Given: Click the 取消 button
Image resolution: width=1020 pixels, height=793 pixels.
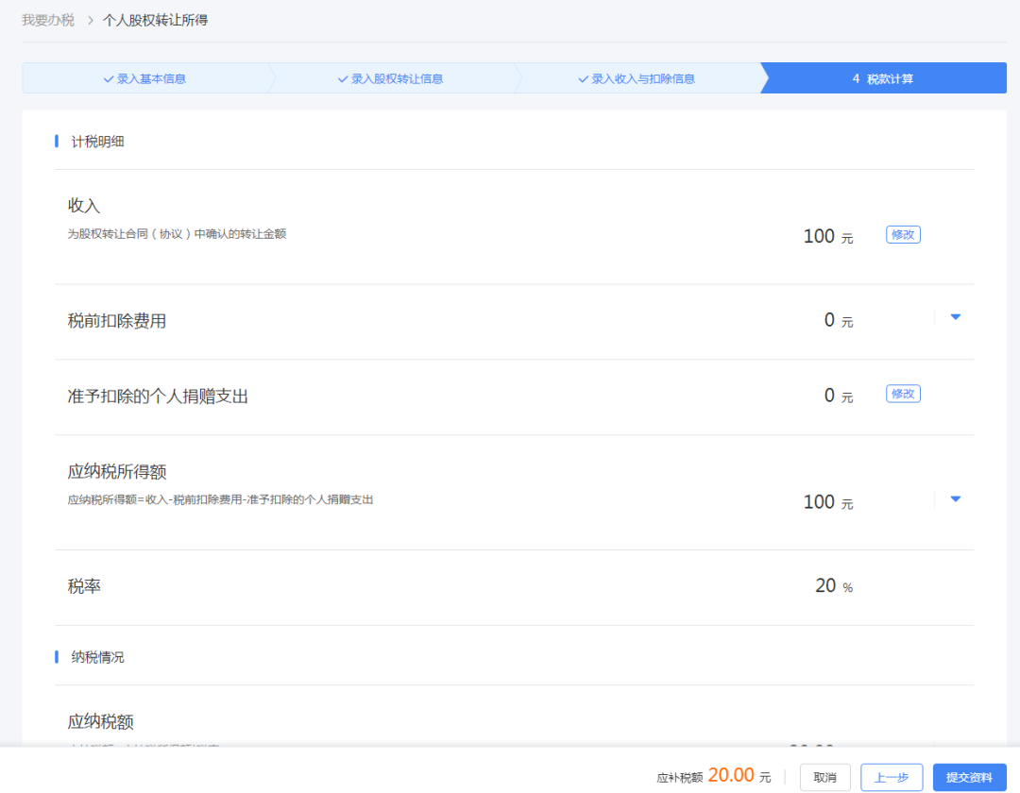Looking at the screenshot, I should point(824,777).
